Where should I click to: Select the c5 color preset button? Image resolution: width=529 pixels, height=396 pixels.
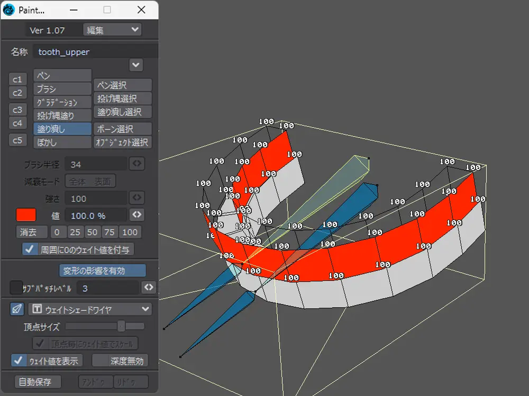(17, 140)
